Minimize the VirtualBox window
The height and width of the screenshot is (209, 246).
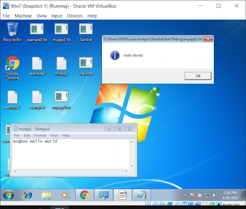click(x=200, y=6)
